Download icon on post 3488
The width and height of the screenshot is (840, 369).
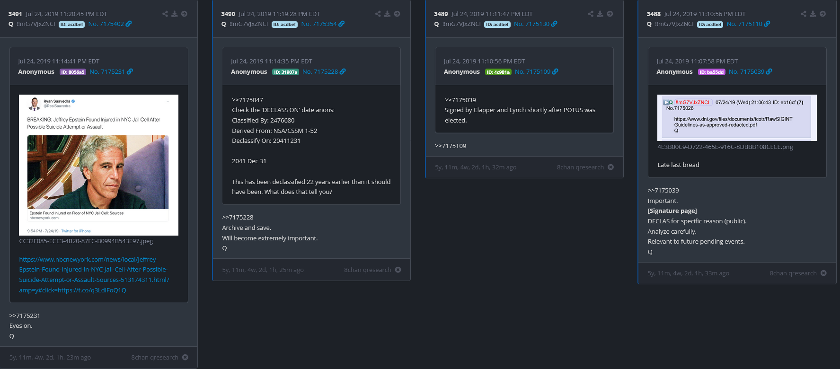(x=813, y=14)
